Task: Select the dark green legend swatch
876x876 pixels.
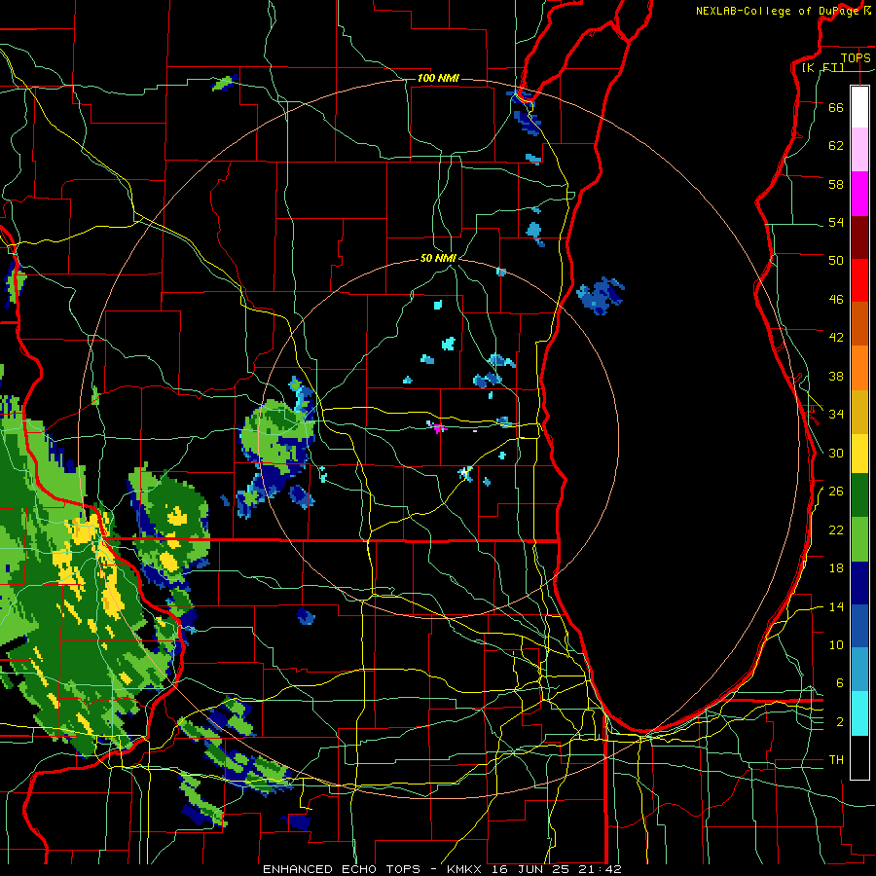Action: (x=859, y=494)
